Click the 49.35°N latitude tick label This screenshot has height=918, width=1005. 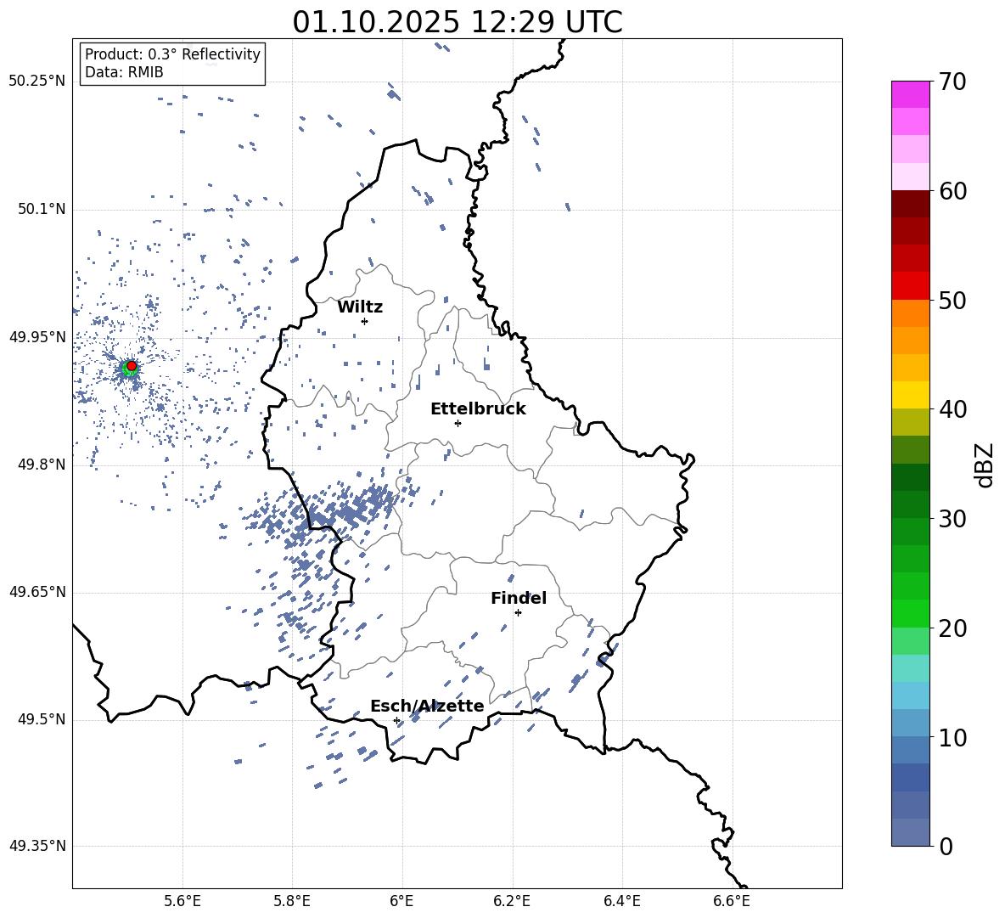pyautogui.click(x=37, y=846)
